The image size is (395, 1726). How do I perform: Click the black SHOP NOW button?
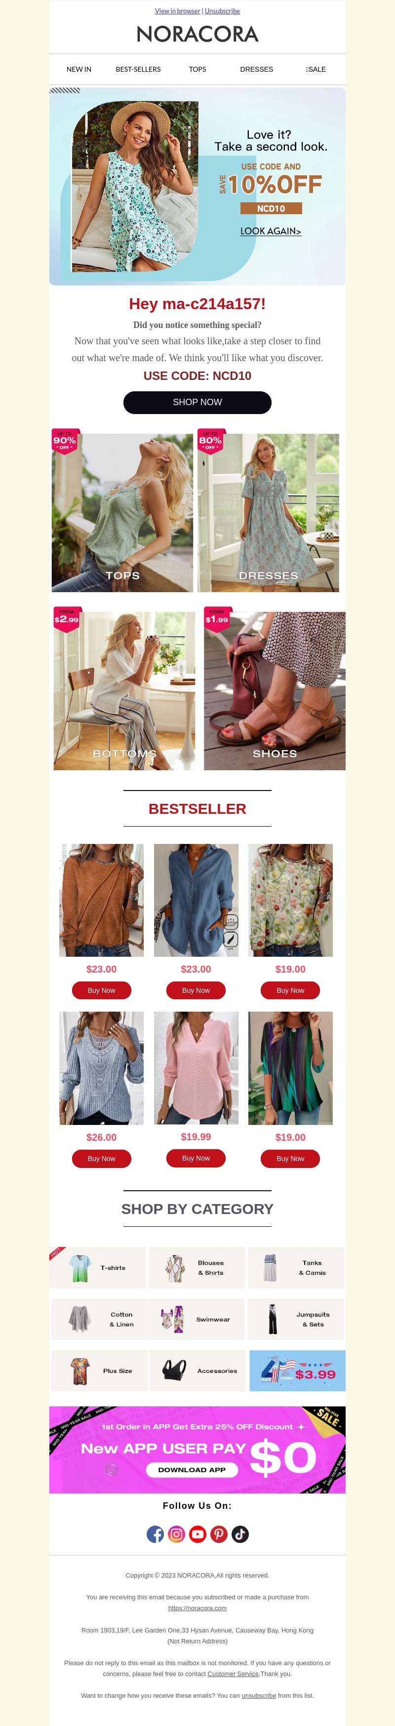(197, 402)
